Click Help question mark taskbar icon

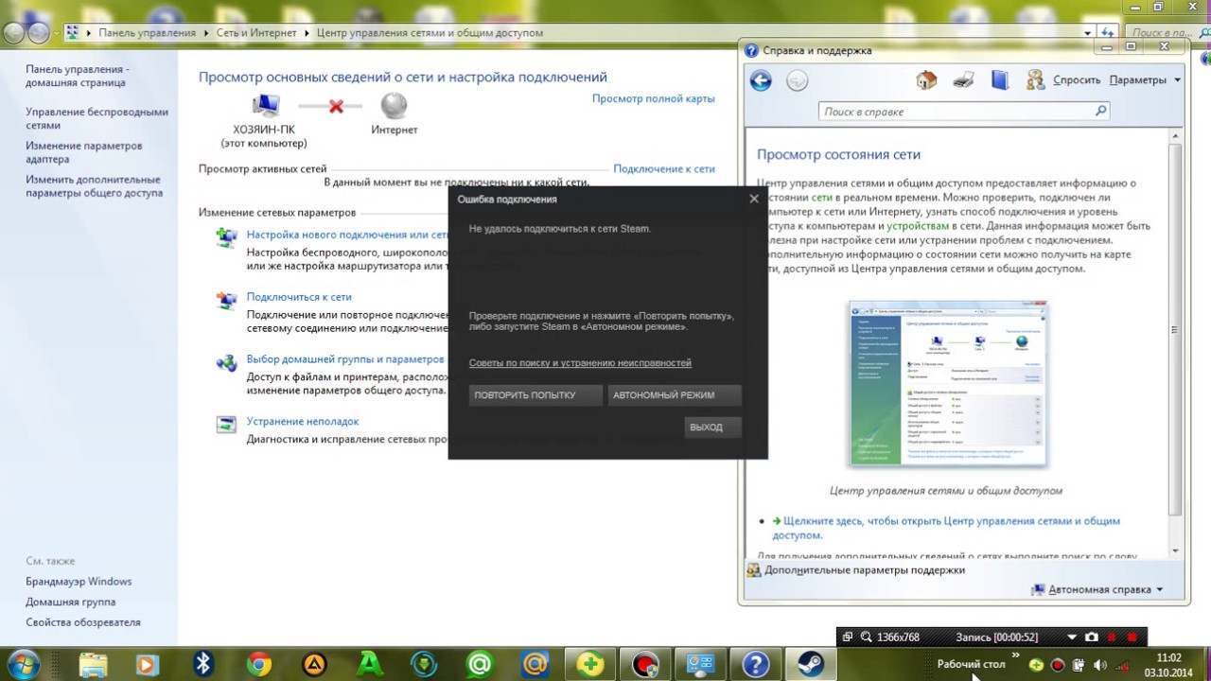[756, 665]
